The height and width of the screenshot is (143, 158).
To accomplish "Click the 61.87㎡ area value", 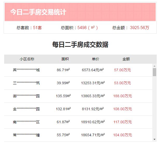I will click(x=63, y=122).
